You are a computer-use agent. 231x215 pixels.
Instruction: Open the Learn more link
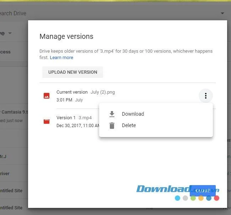click(61, 58)
